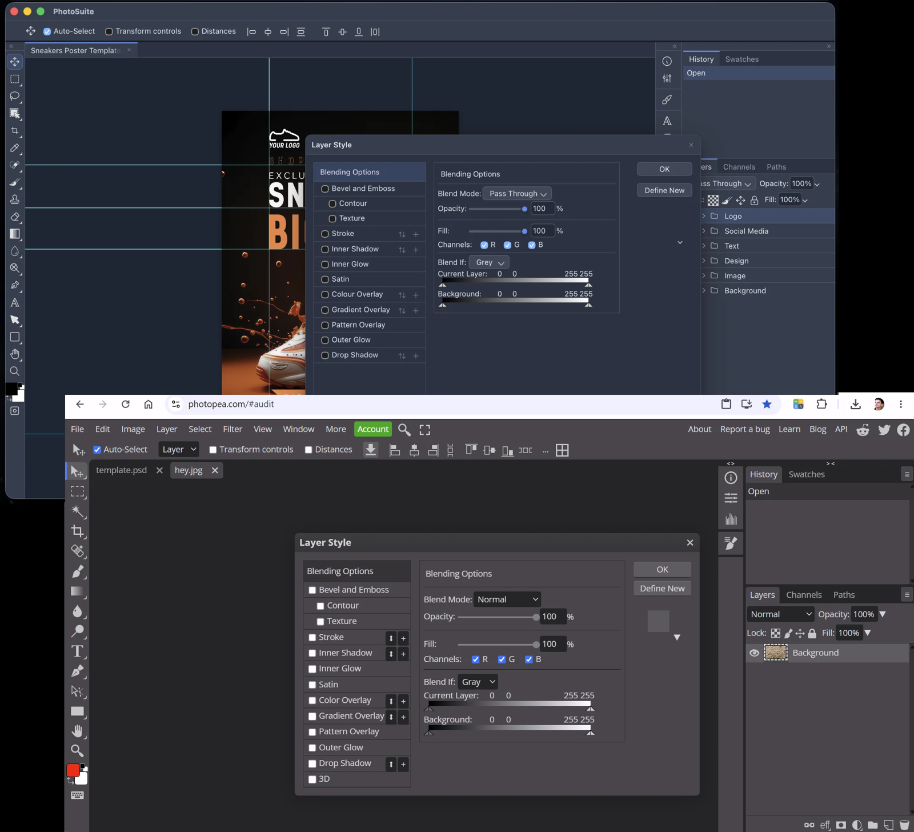
Task: Switch to the Paths tab in Photopea
Action: tap(844, 595)
